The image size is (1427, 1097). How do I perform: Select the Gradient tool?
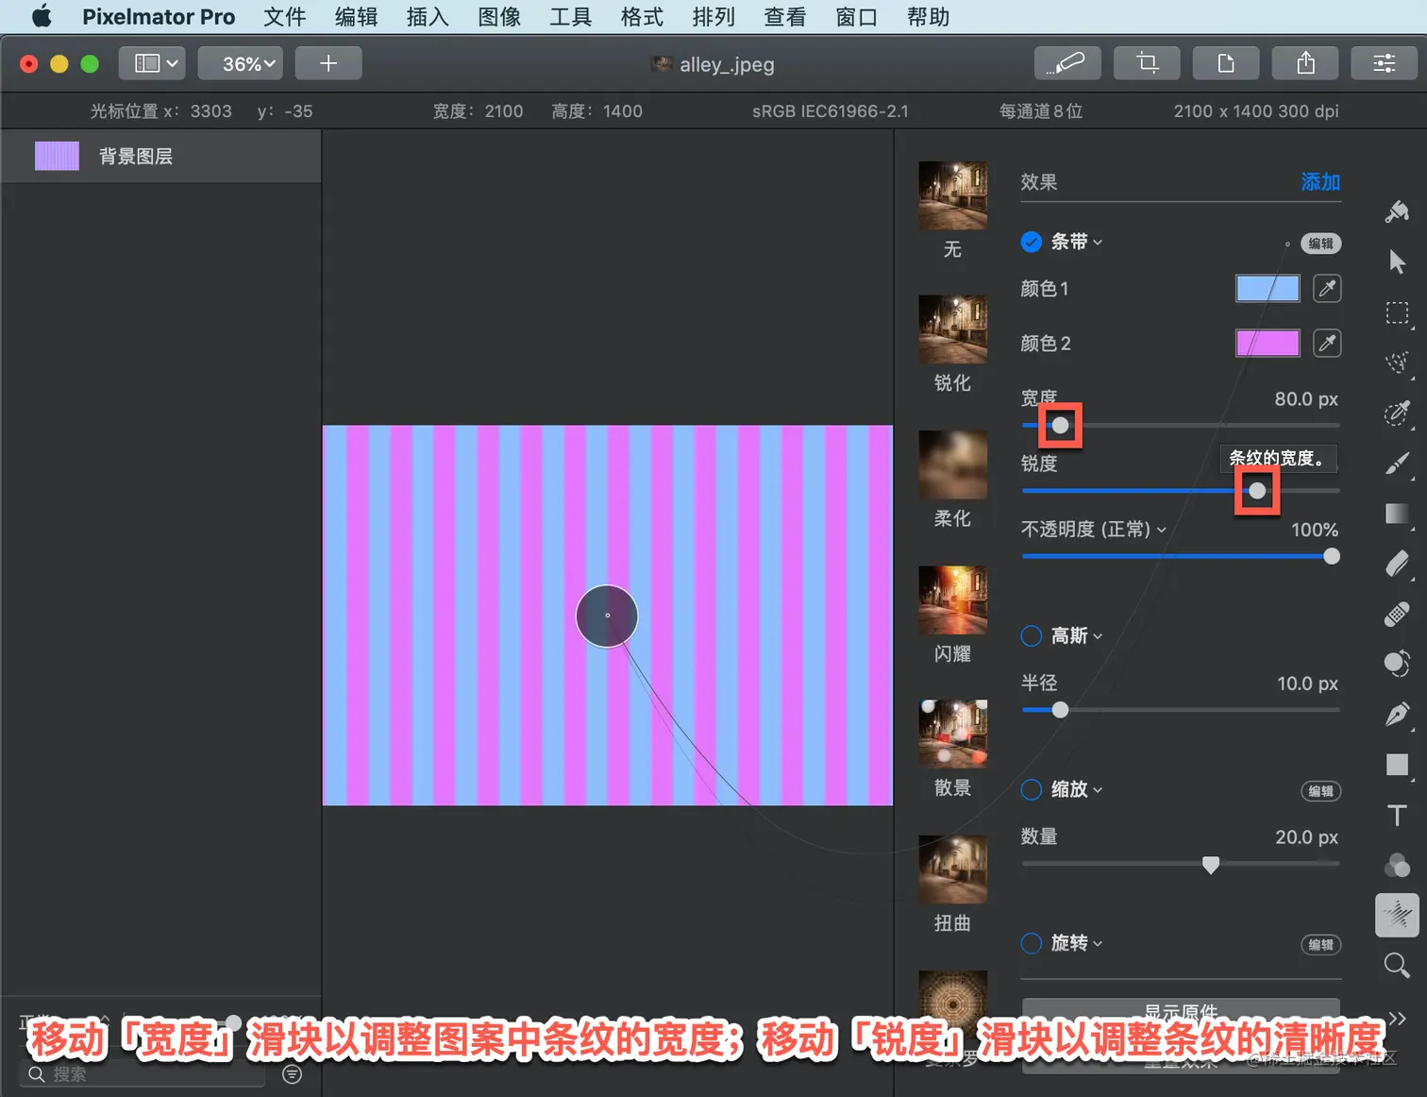(1397, 514)
